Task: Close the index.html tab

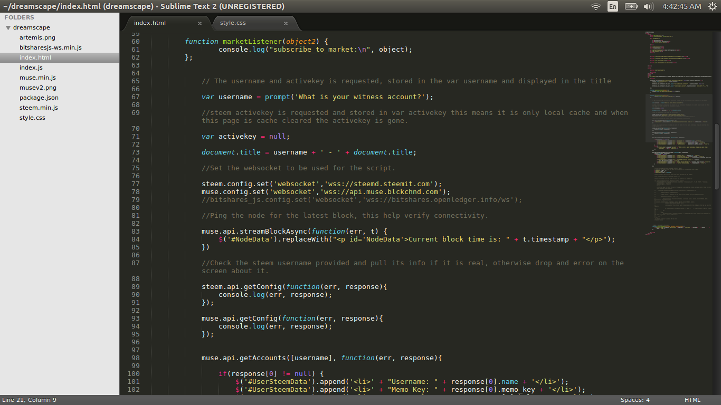Action: pos(200,23)
